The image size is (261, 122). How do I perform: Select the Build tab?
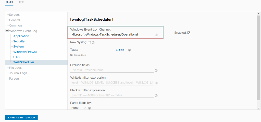[9, 2]
